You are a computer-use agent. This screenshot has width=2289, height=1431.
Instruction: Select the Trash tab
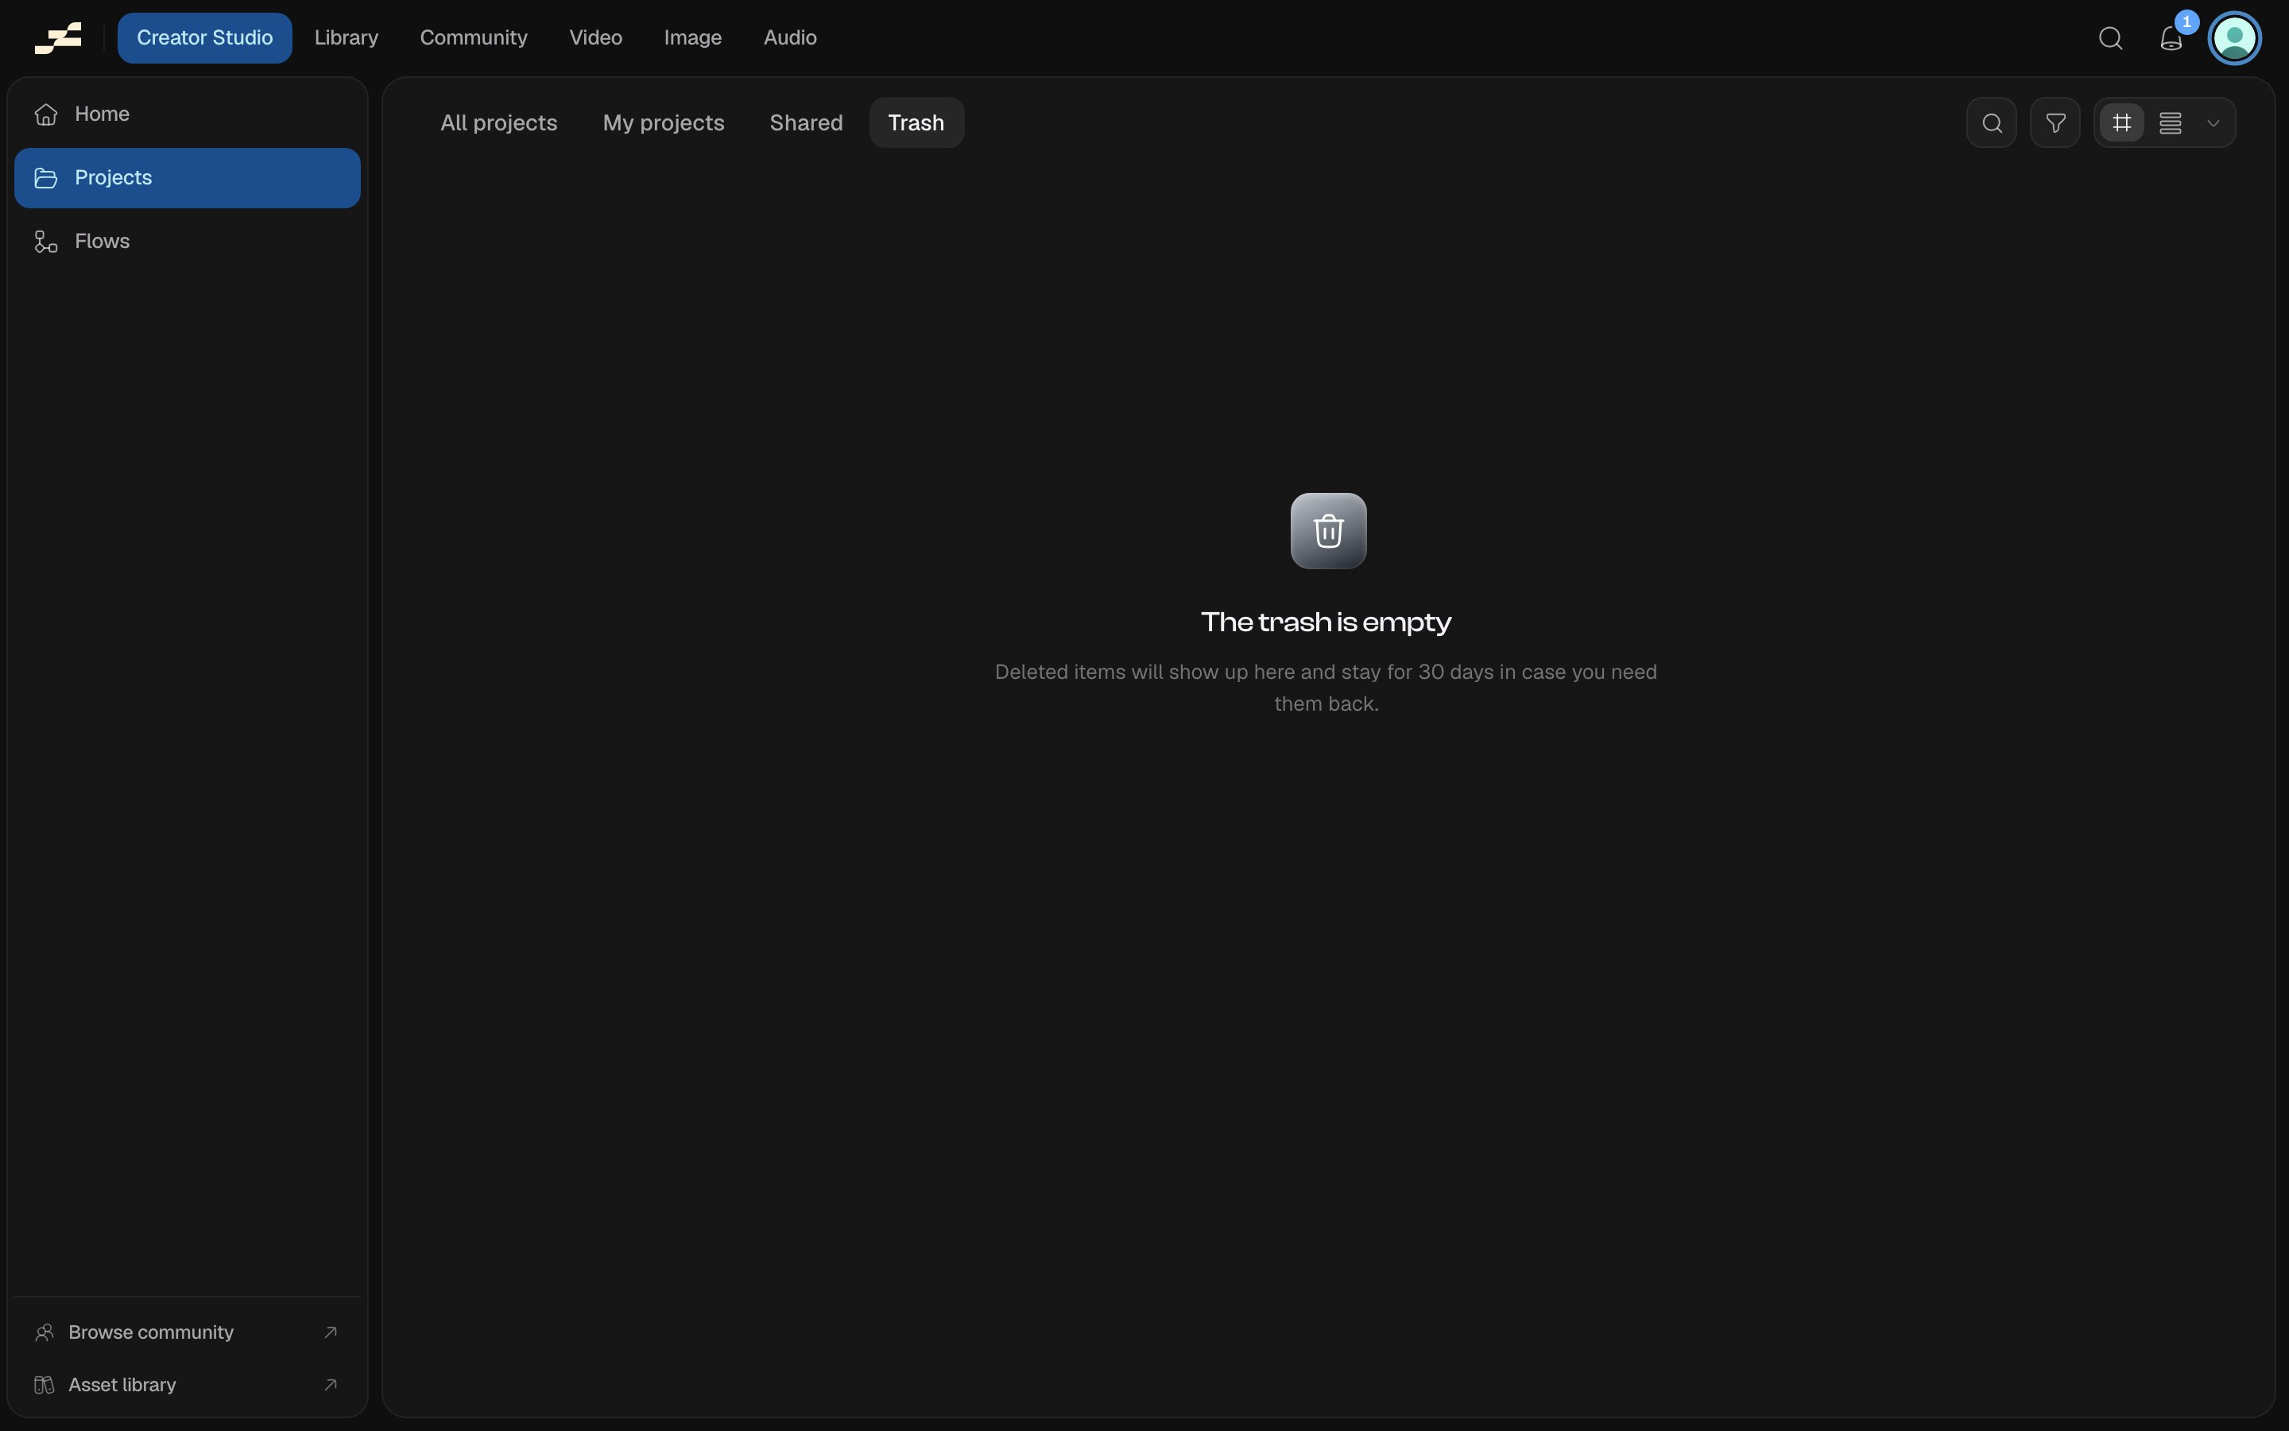[x=916, y=123]
